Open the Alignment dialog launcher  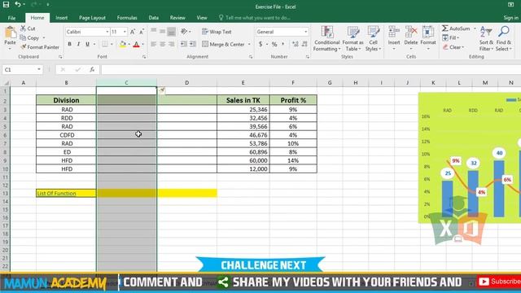pyautogui.click(x=251, y=57)
